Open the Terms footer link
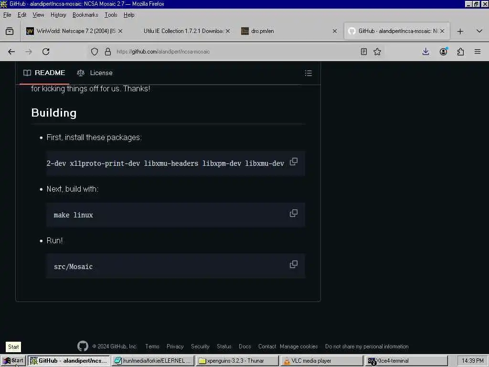489x367 pixels. (152, 346)
